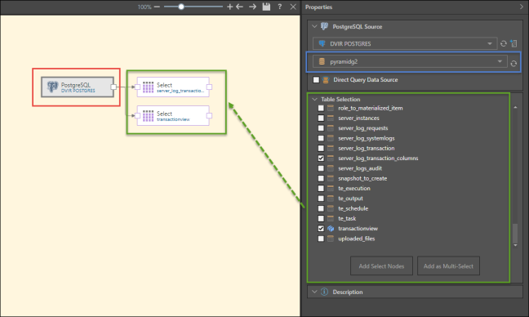Click transactionview node output connector
Viewport: 529px width, 317px height.
click(x=209, y=116)
